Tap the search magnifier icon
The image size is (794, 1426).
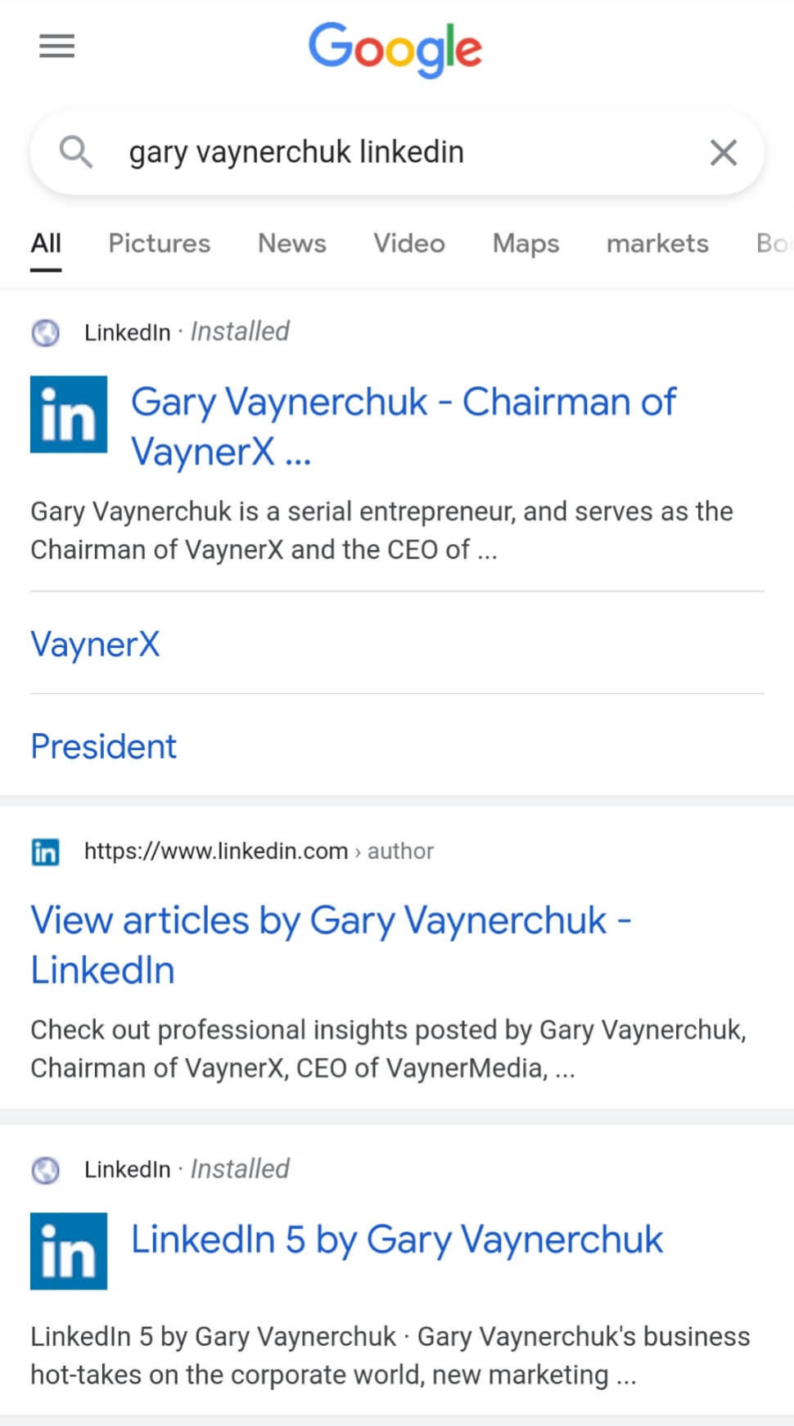point(75,152)
